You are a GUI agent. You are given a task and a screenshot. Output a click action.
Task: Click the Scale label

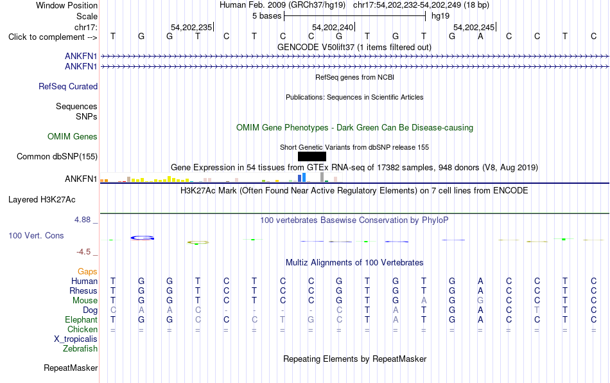pyautogui.click(x=87, y=16)
